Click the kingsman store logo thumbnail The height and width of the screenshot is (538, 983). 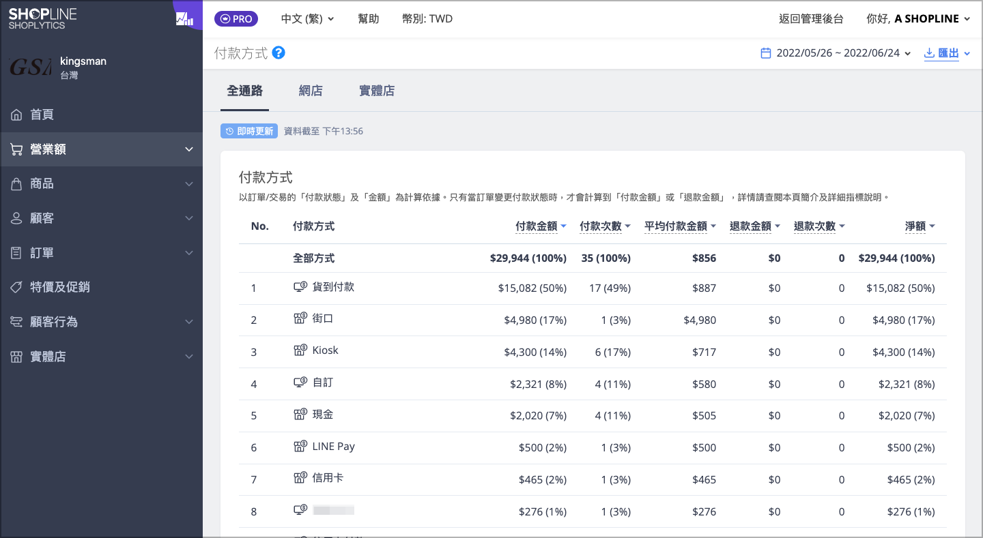point(30,67)
